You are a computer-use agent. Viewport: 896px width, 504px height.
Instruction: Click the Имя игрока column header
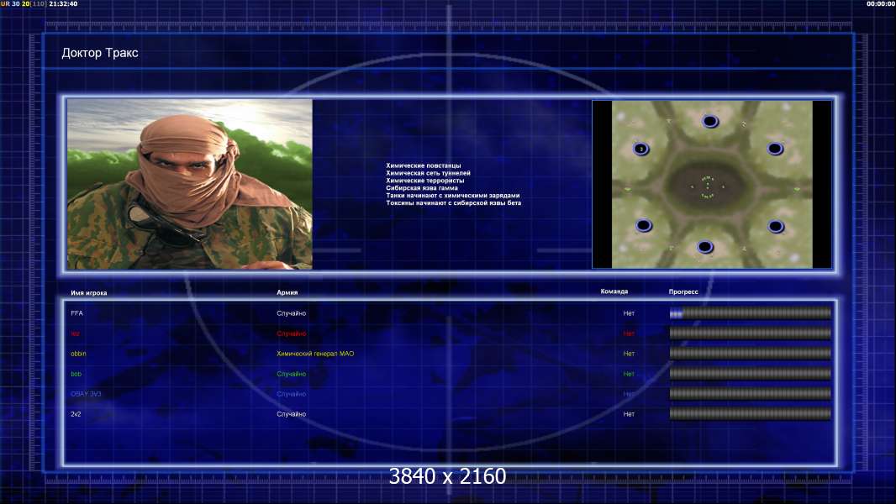[x=88, y=293]
